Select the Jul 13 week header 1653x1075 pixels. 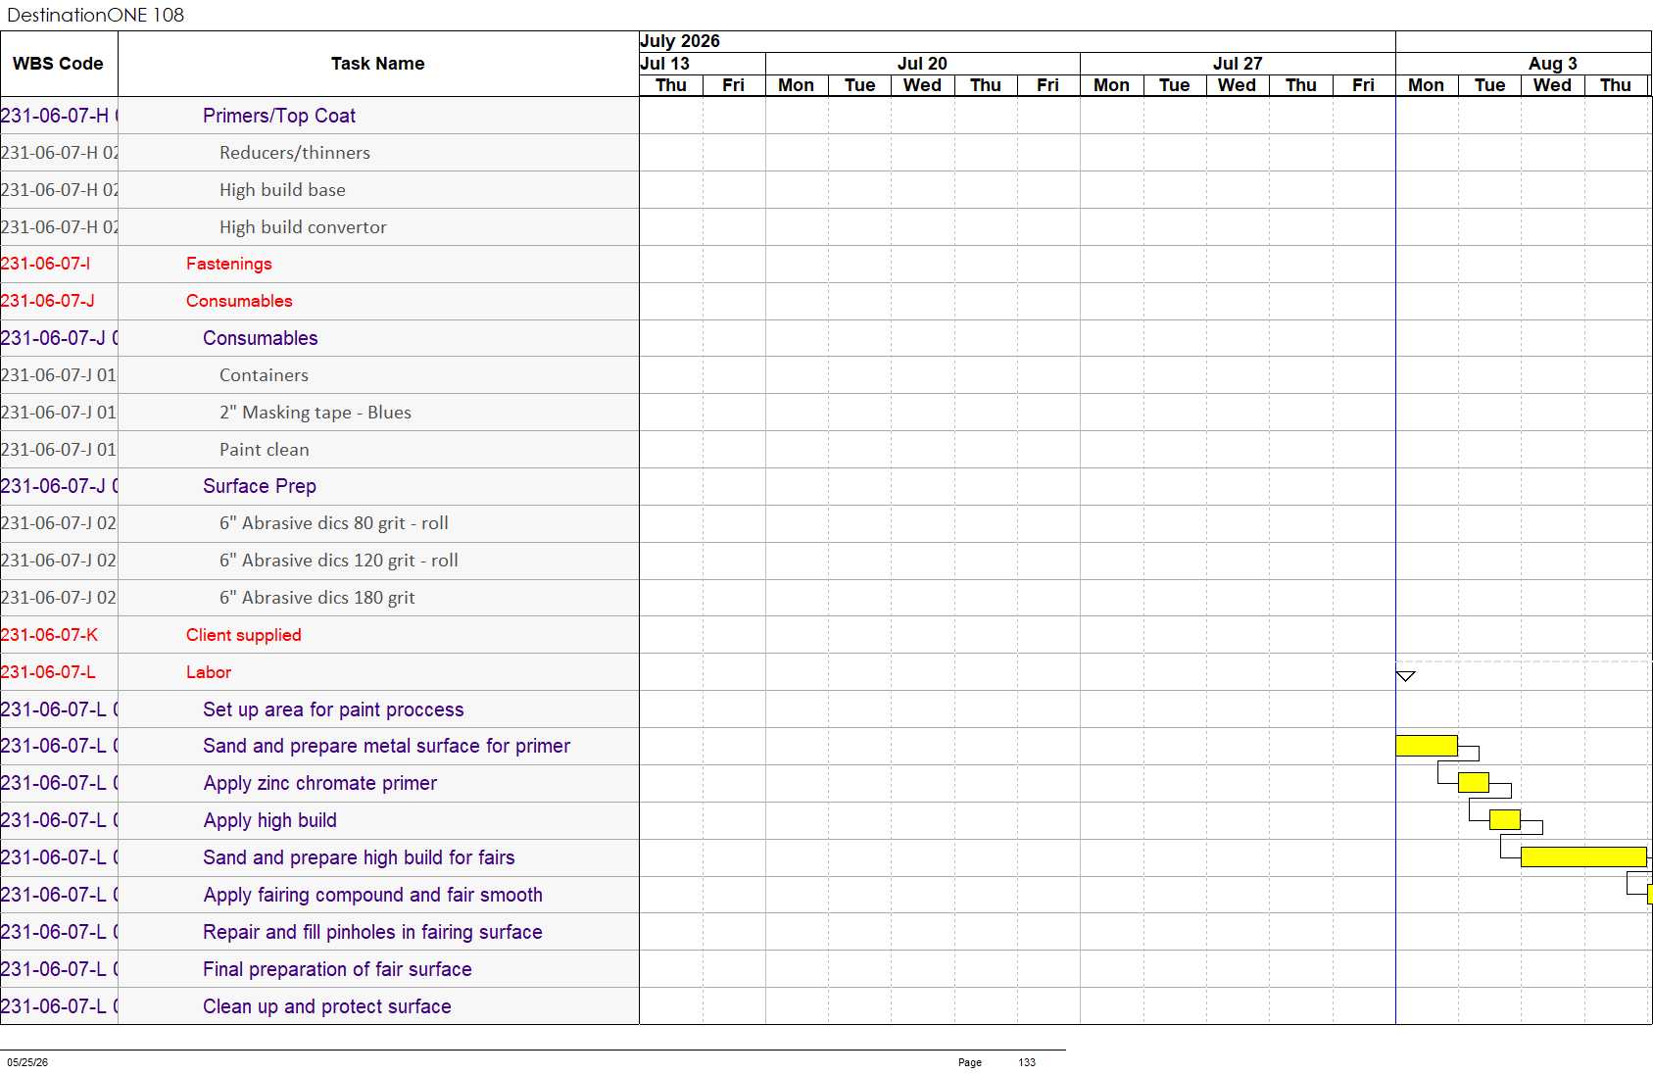point(665,64)
